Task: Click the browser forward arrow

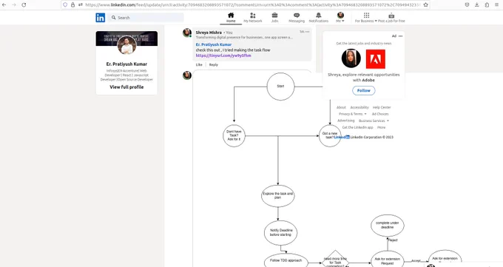Action: click(14, 5)
